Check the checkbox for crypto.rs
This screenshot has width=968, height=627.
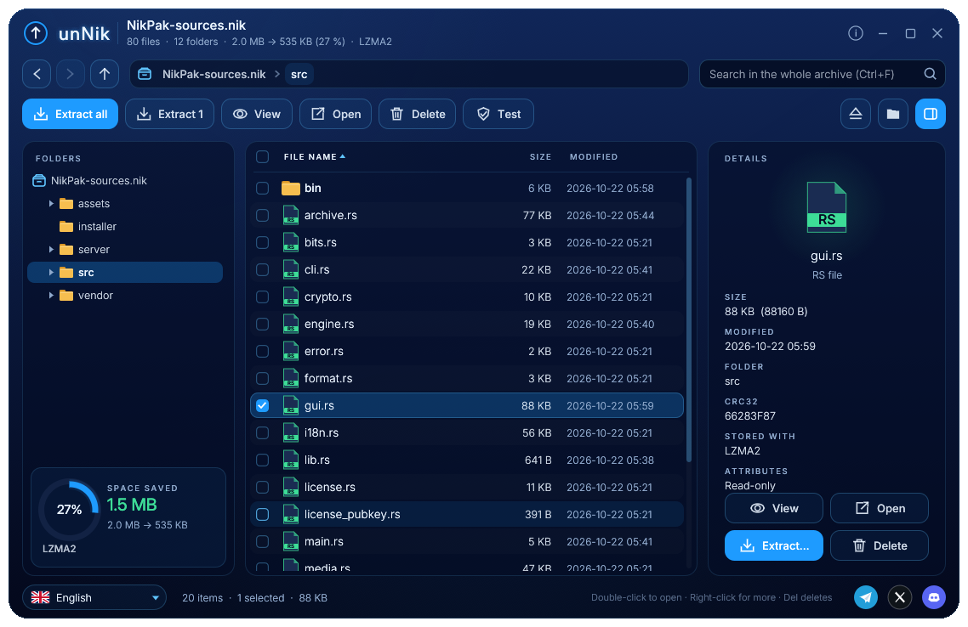pos(262,297)
